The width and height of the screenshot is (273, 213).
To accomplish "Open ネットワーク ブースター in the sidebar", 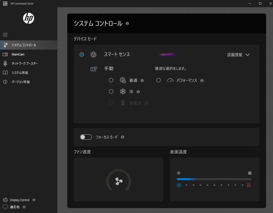I will coord(25,63).
